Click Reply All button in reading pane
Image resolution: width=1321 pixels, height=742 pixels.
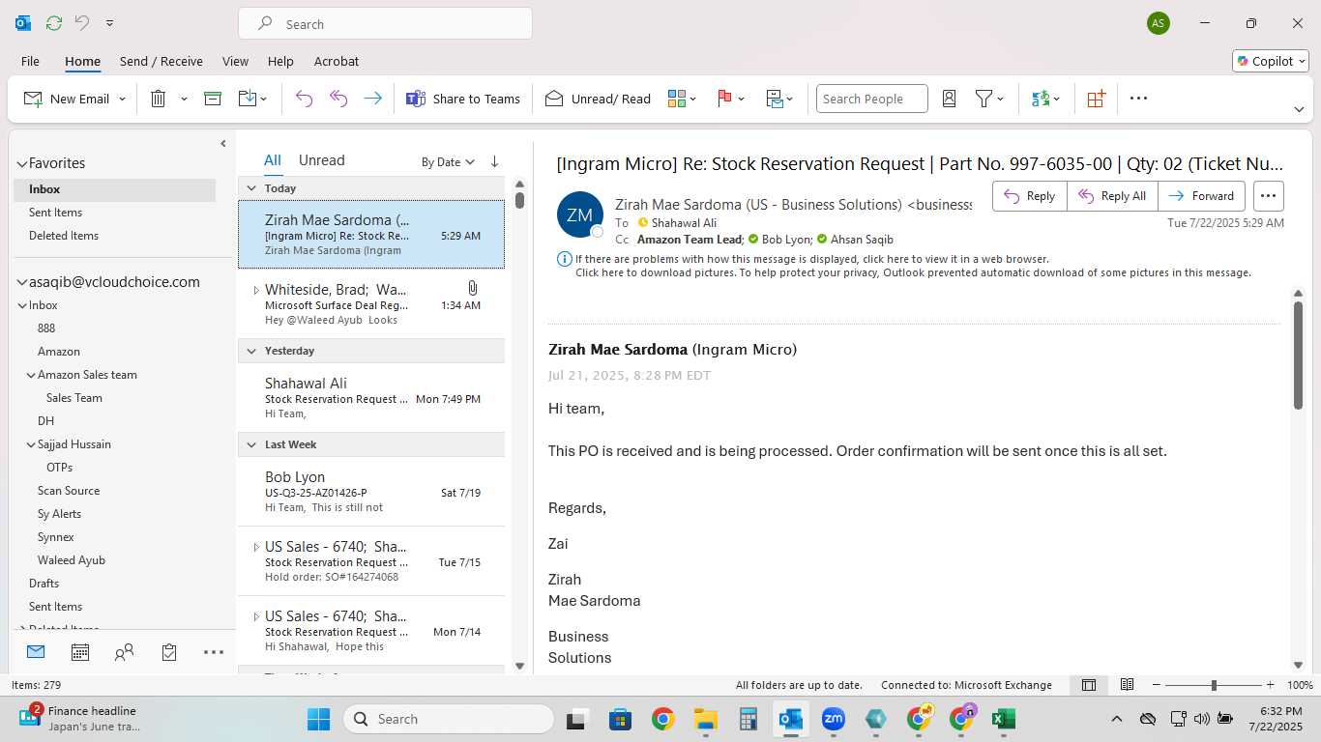coord(1112,196)
